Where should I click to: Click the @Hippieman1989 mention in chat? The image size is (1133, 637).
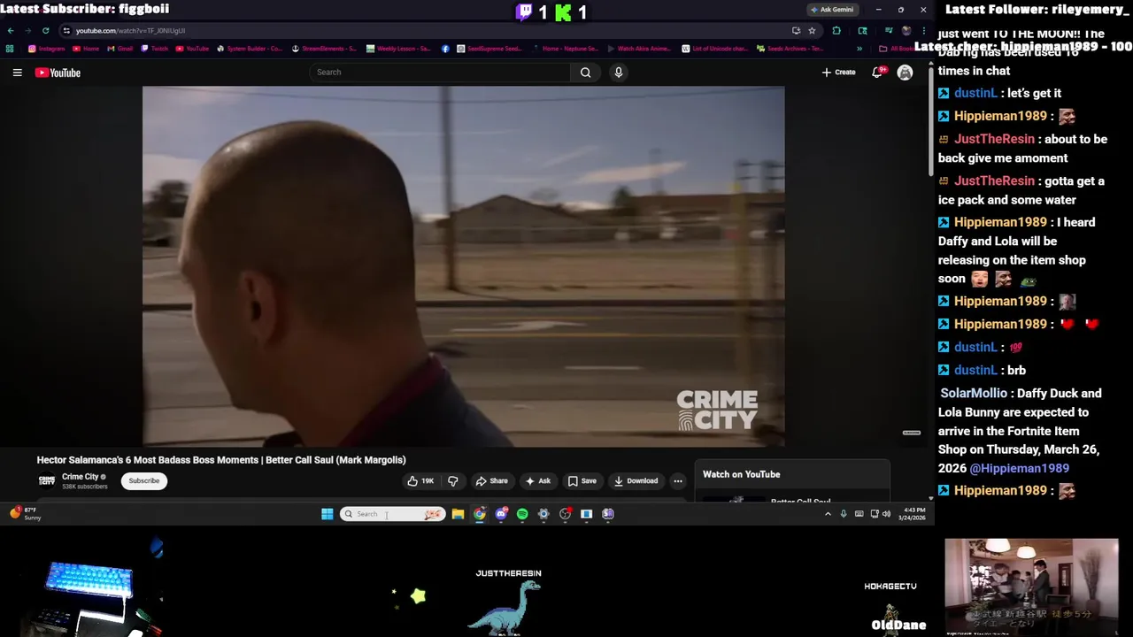(1019, 469)
